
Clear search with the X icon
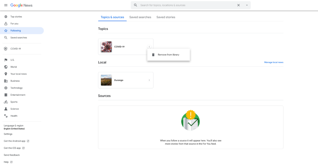coord(239,5)
